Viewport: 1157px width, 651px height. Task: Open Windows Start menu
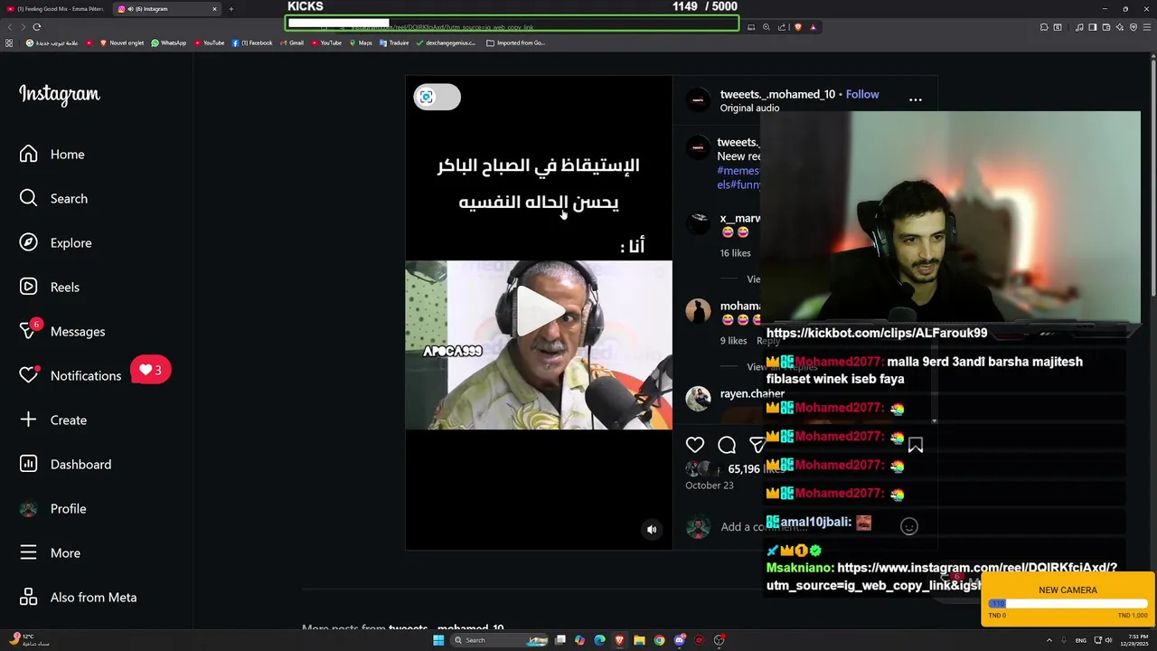438,640
